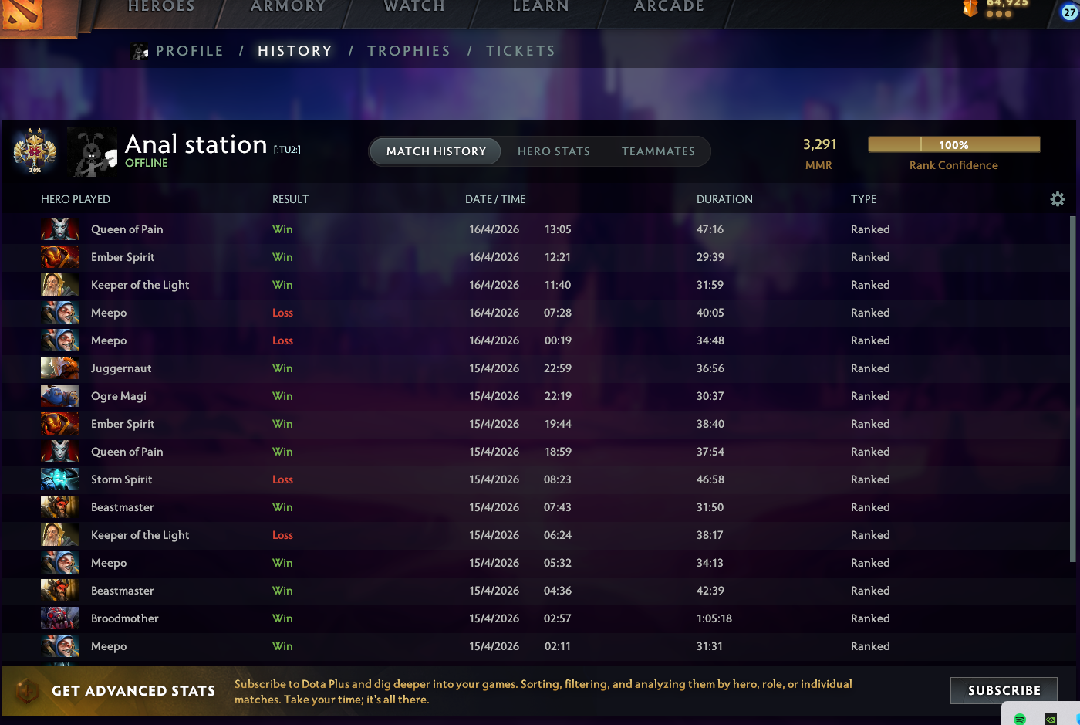The width and height of the screenshot is (1080, 725).
Task: Click the Broodmother hero portrait
Action: pos(60,618)
